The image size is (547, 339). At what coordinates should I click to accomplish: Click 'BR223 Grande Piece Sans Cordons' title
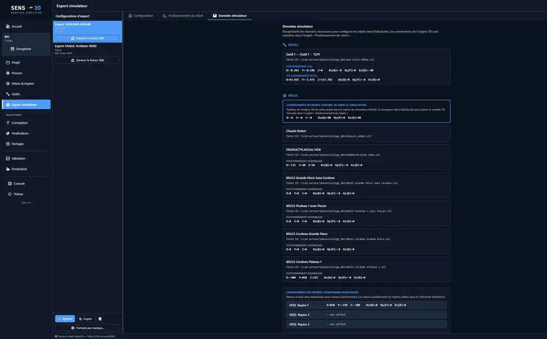310,178
